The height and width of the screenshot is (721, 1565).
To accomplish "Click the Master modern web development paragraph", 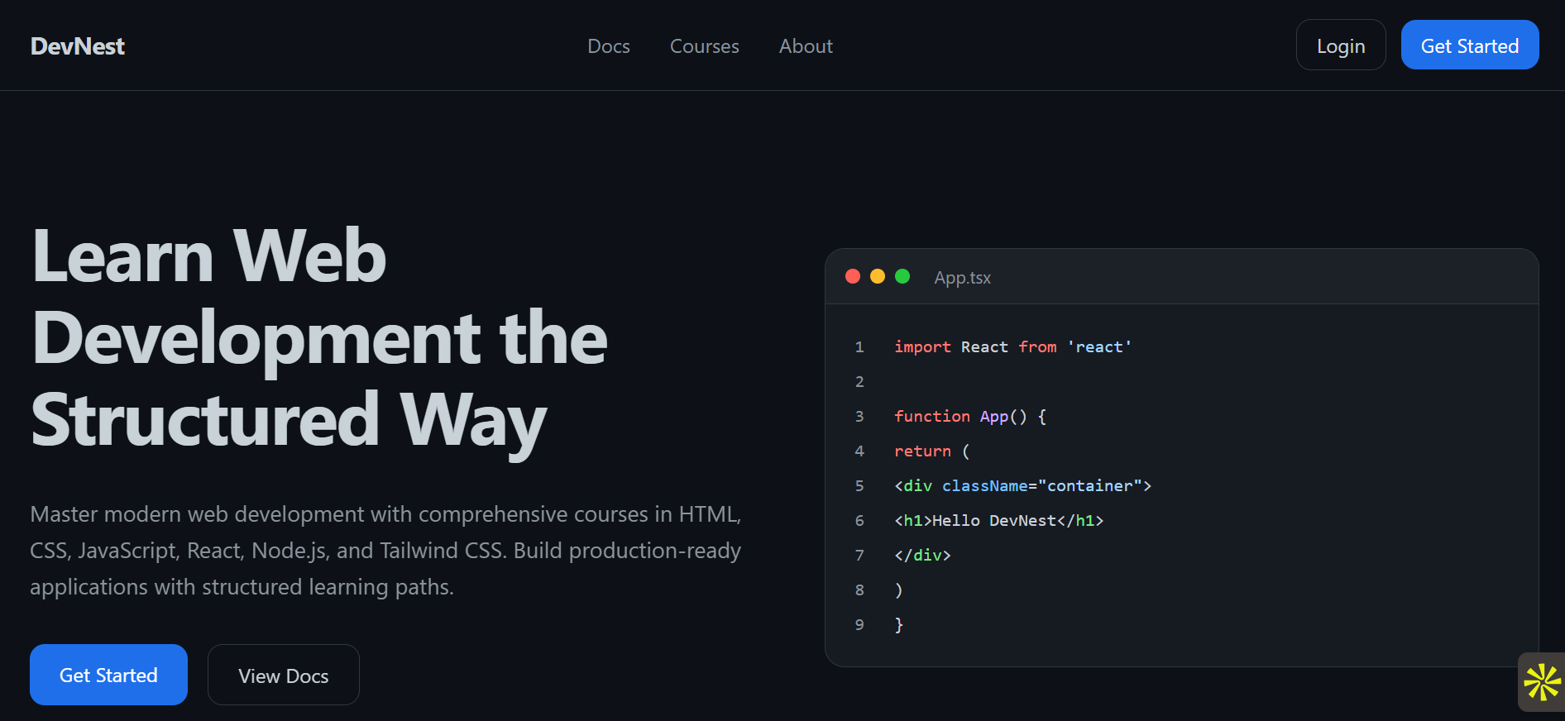I will [x=385, y=551].
